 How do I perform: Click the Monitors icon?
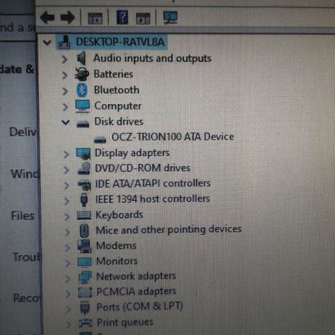click(84, 262)
